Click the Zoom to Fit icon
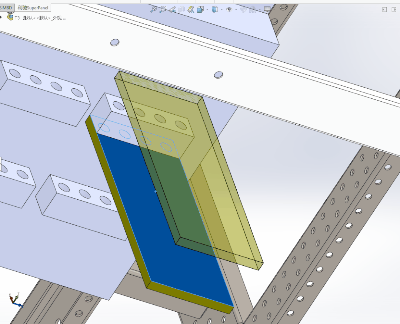Image resolution: width=400 pixels, height=324 pixels. (153, 10)
